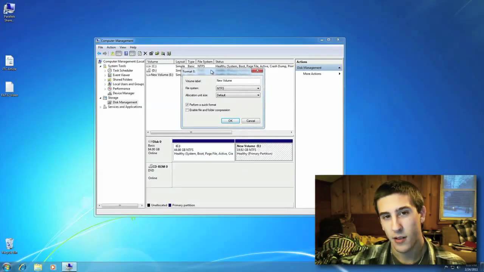
Task: Sort by the Layout column header
Action: click(x=180, y=62)
